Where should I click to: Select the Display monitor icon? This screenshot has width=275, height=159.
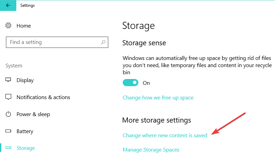click(8, 80)
